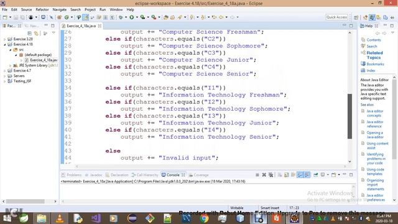The height and width of the screenshot is (224, 398).
Task: Click the New Java Class toolbar icon
Action: (67, 17)
